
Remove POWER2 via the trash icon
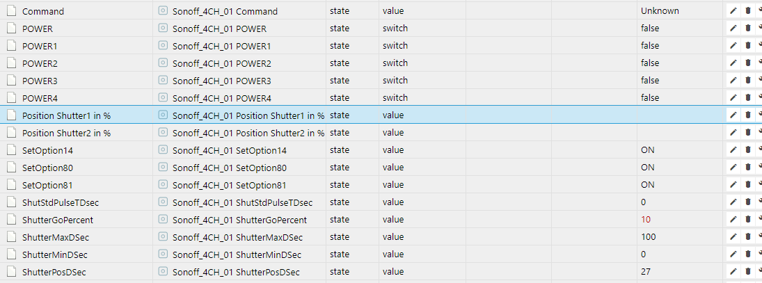748,63
